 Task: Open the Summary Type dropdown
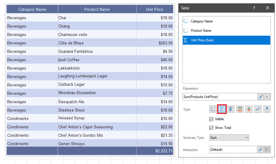[x=229, y=138]
